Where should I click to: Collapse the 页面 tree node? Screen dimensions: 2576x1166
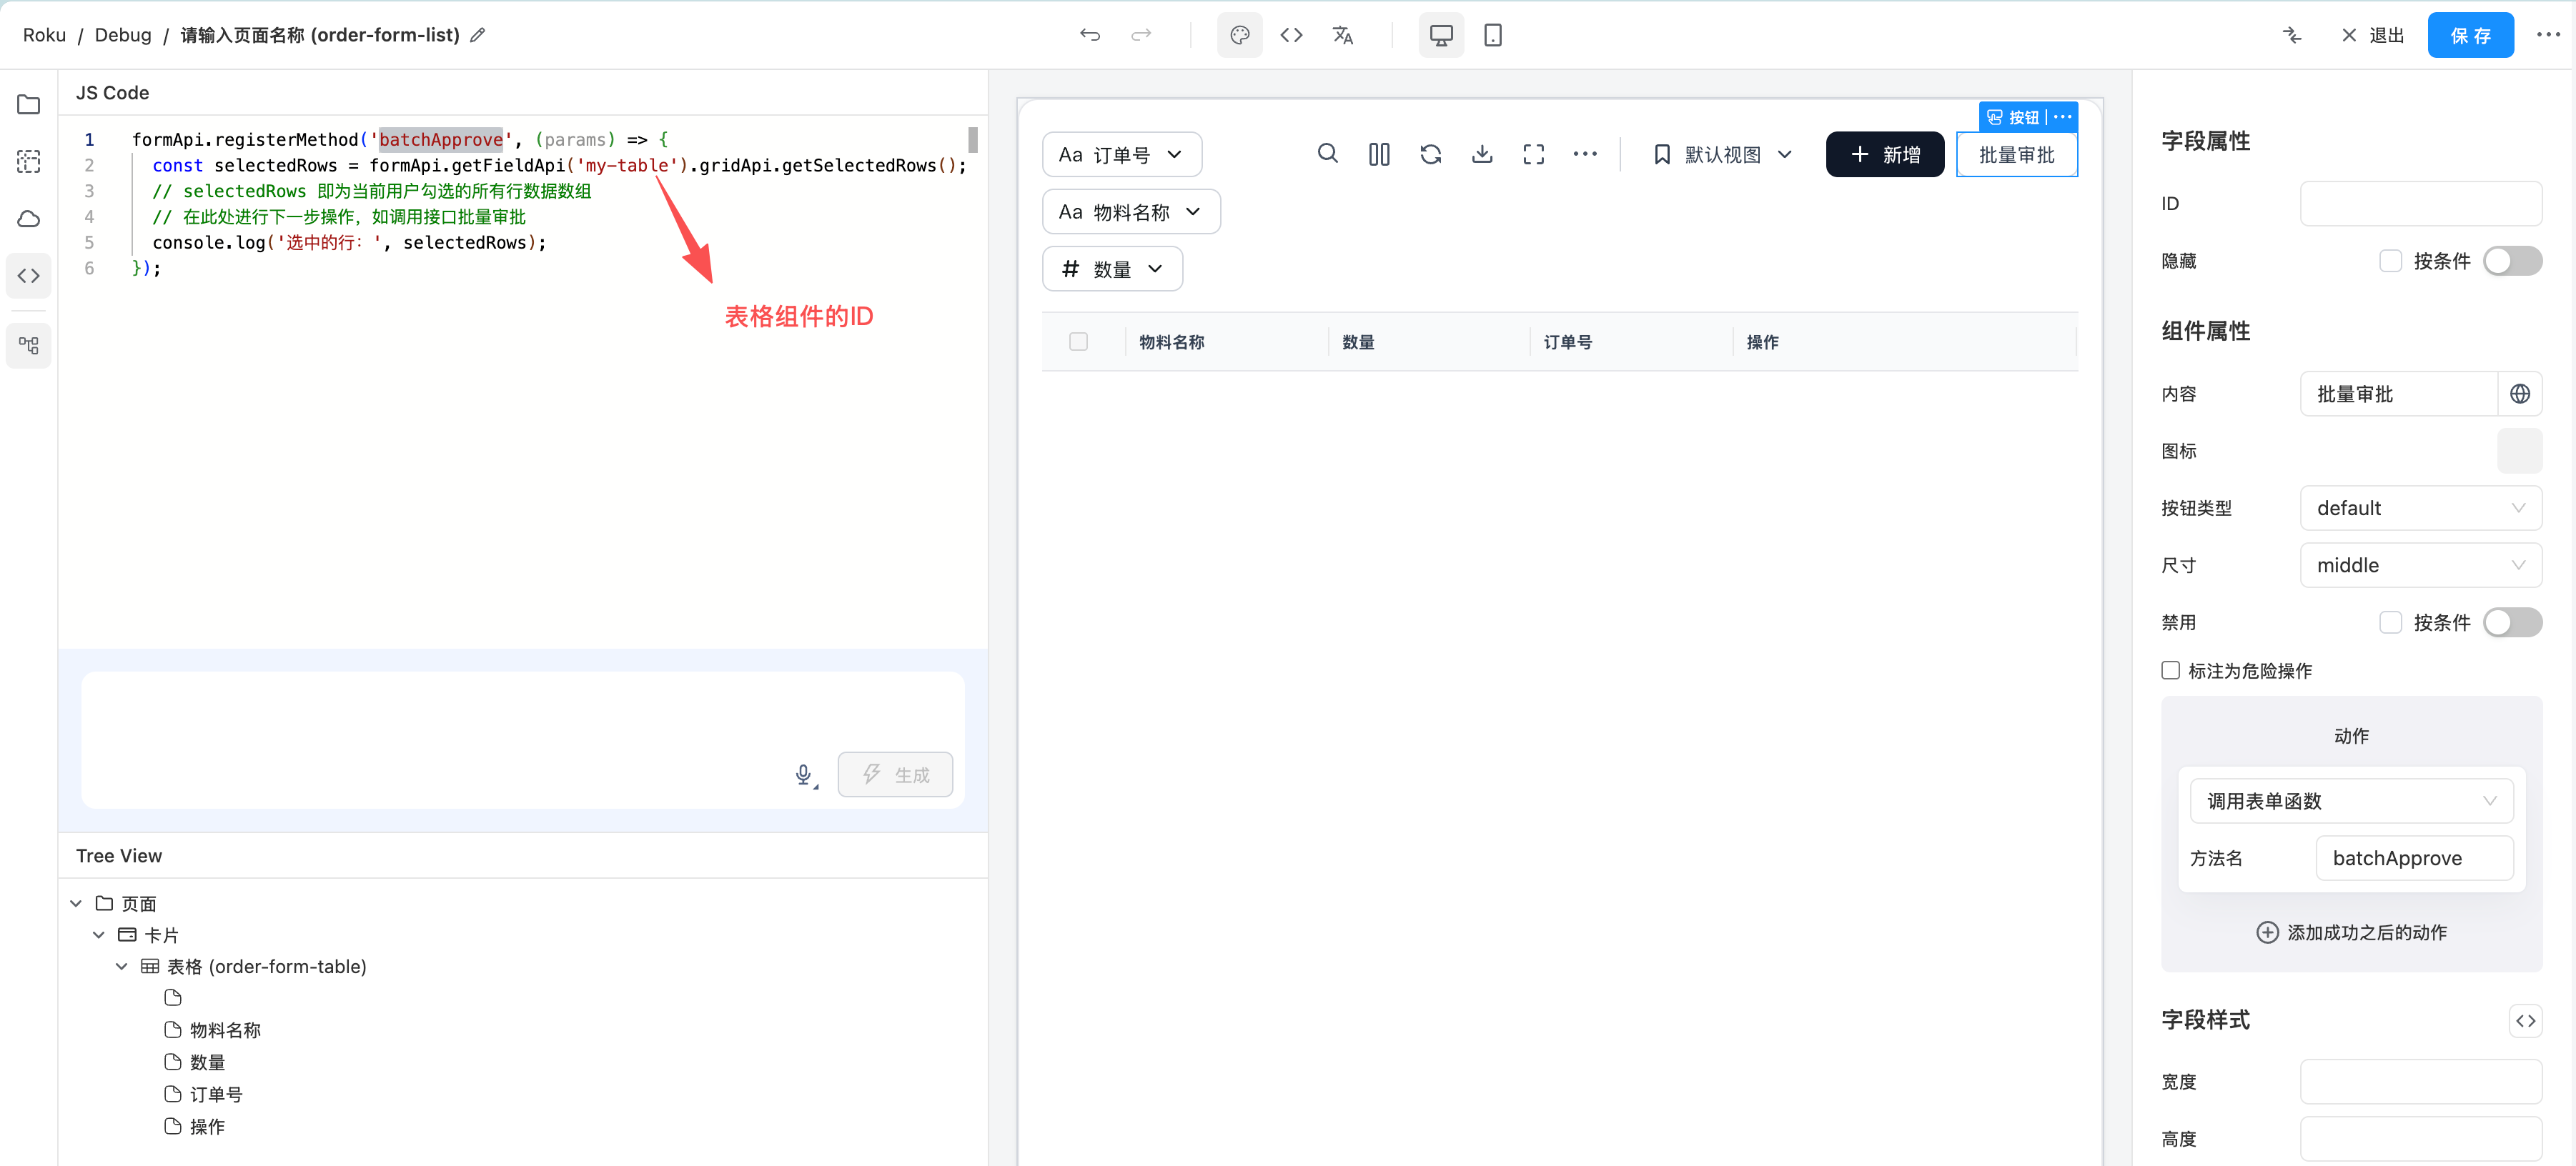point(76,904)
